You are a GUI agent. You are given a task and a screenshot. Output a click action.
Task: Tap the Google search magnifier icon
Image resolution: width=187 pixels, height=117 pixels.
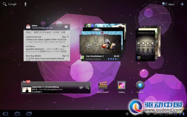click(5, 4)
